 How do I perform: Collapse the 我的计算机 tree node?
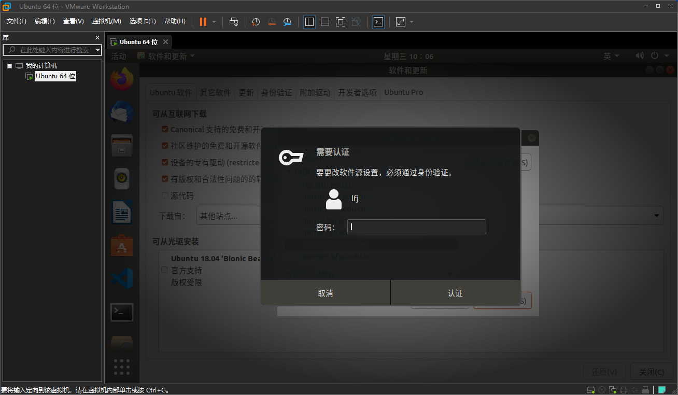point(9,66)
